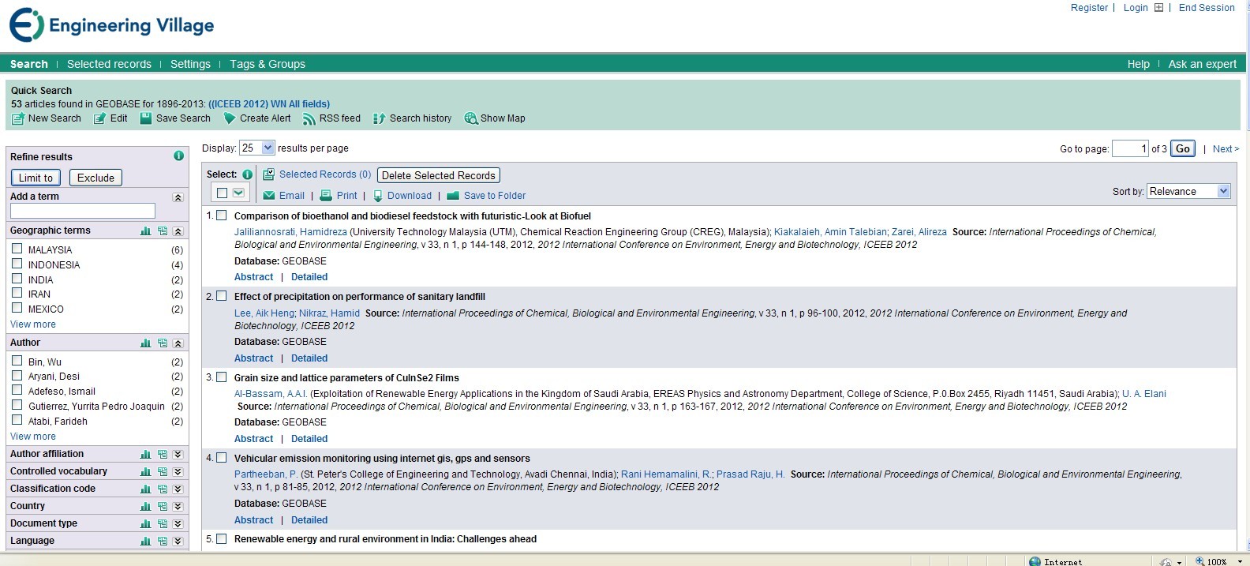Go to Selected records tab
This screenshot has width=1250, height=566.
click(x=109, y=64)
